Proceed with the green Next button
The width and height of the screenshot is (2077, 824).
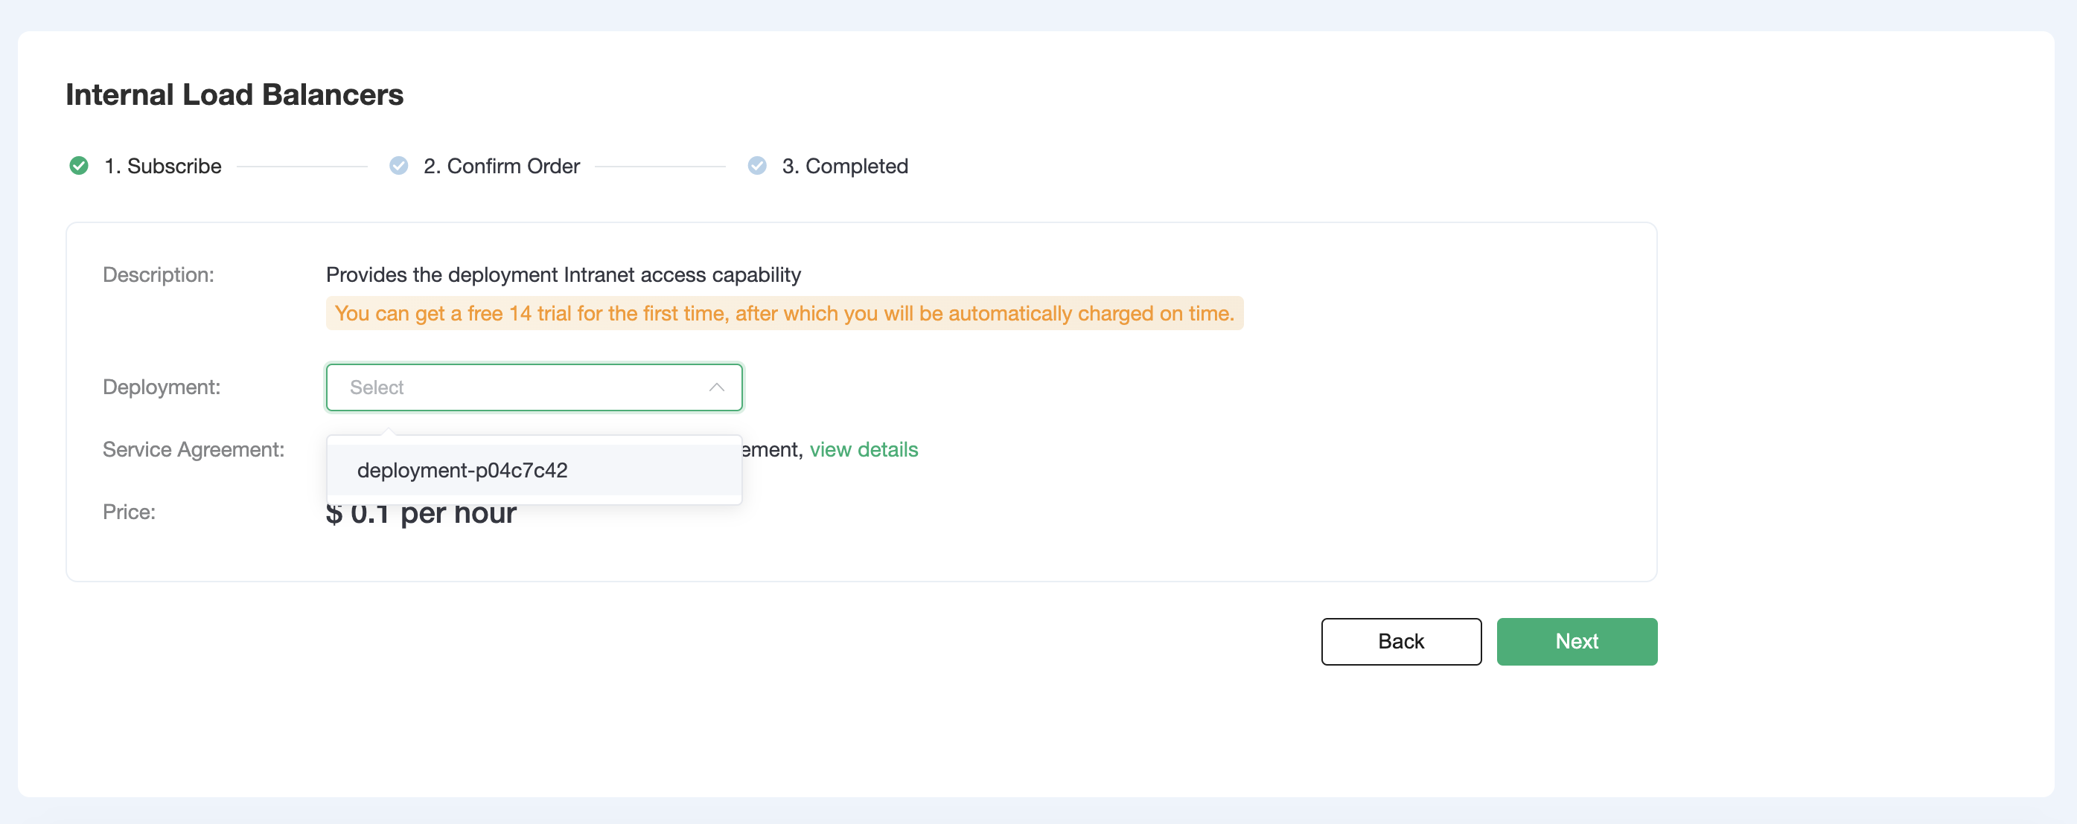(x=1576, y=641)
